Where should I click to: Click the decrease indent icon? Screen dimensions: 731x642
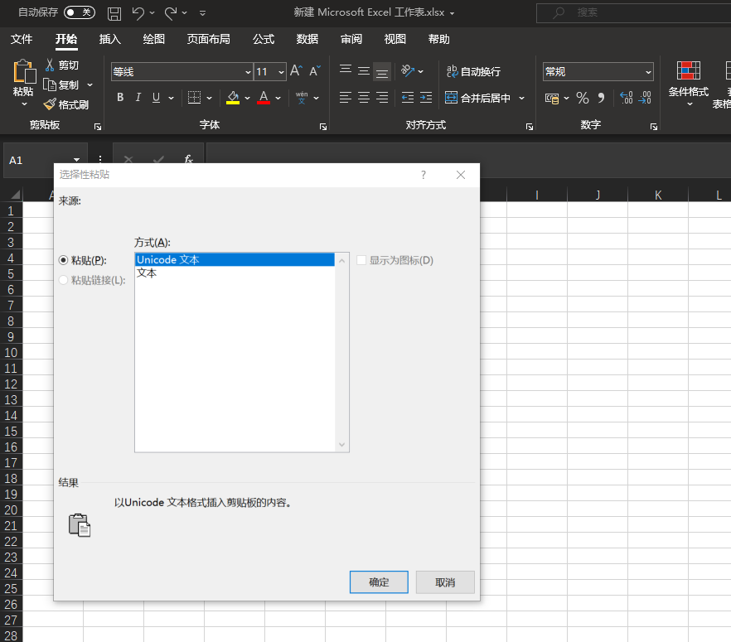pyautogui.click(x=408, y=98)
